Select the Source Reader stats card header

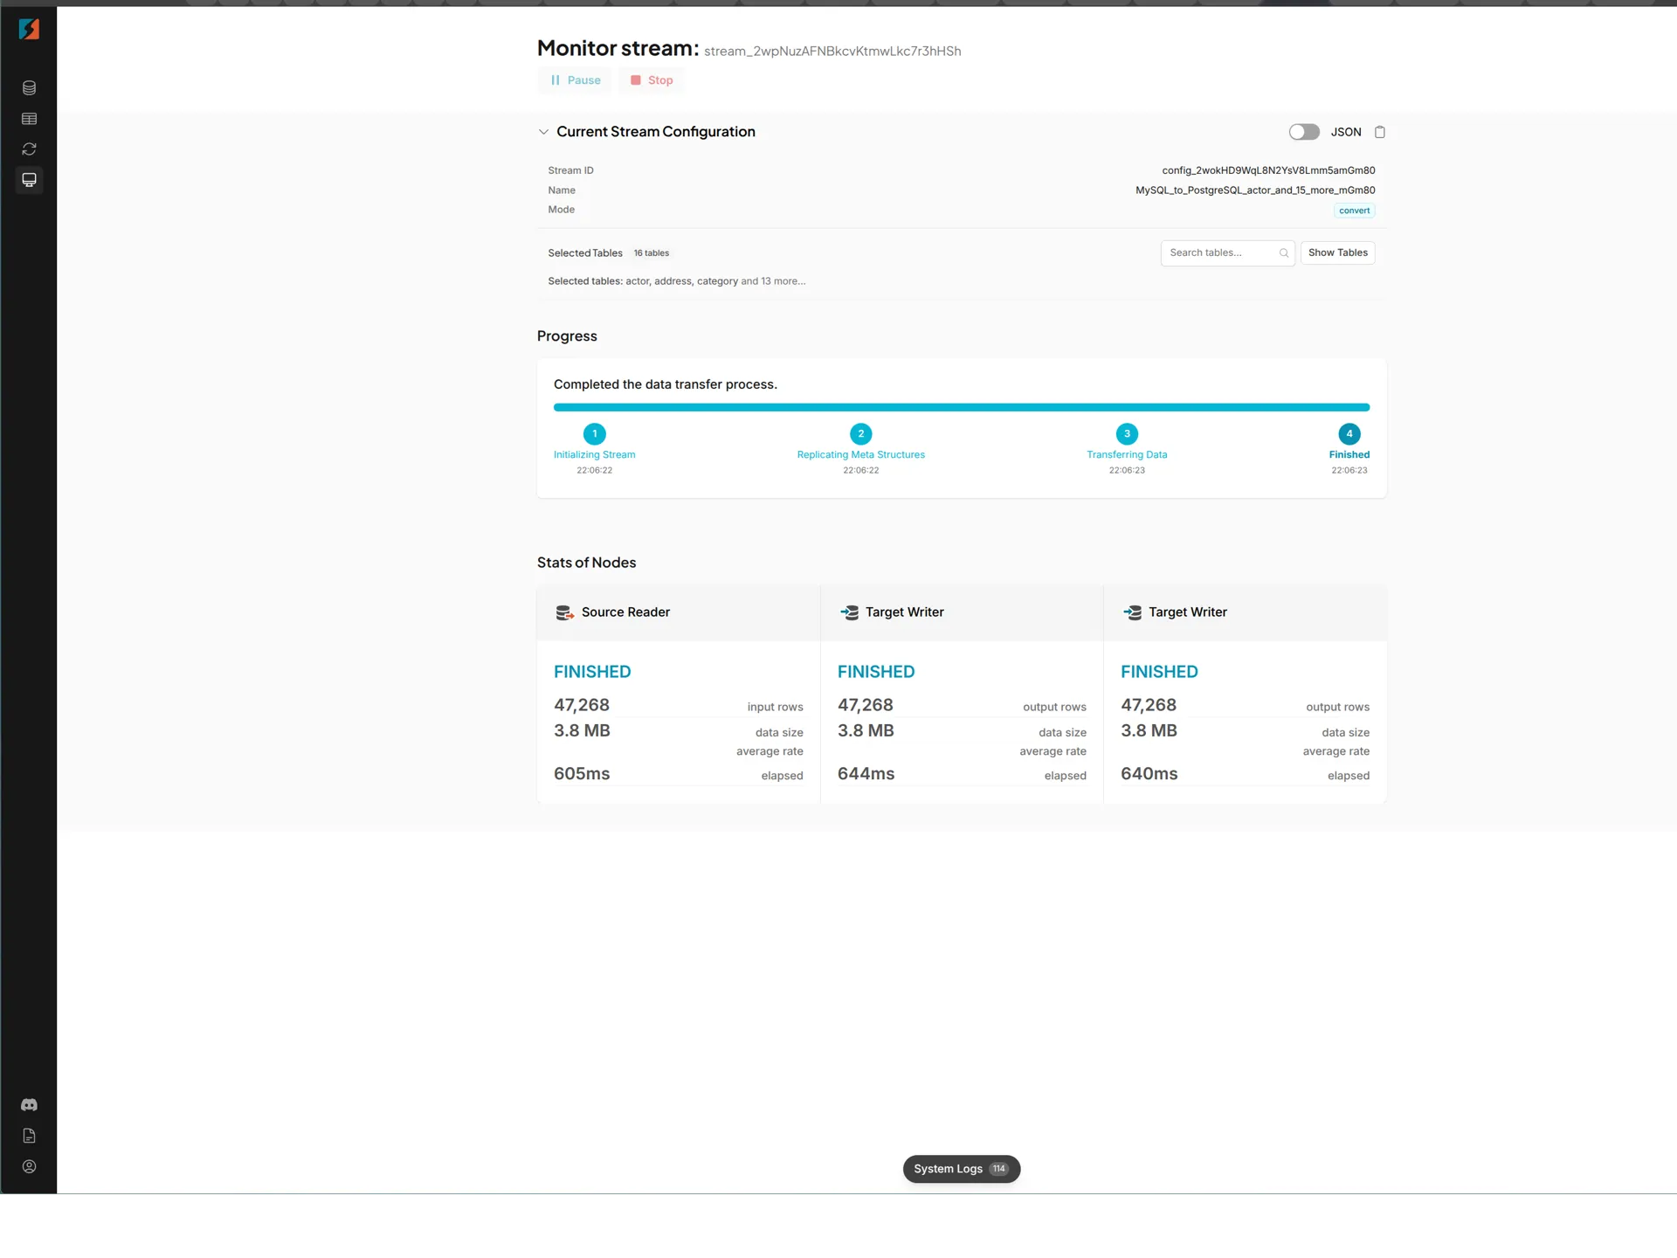[x=626, y=612]
